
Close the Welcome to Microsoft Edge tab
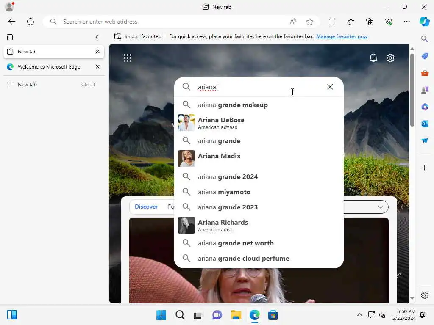click(x=97, y=66)
